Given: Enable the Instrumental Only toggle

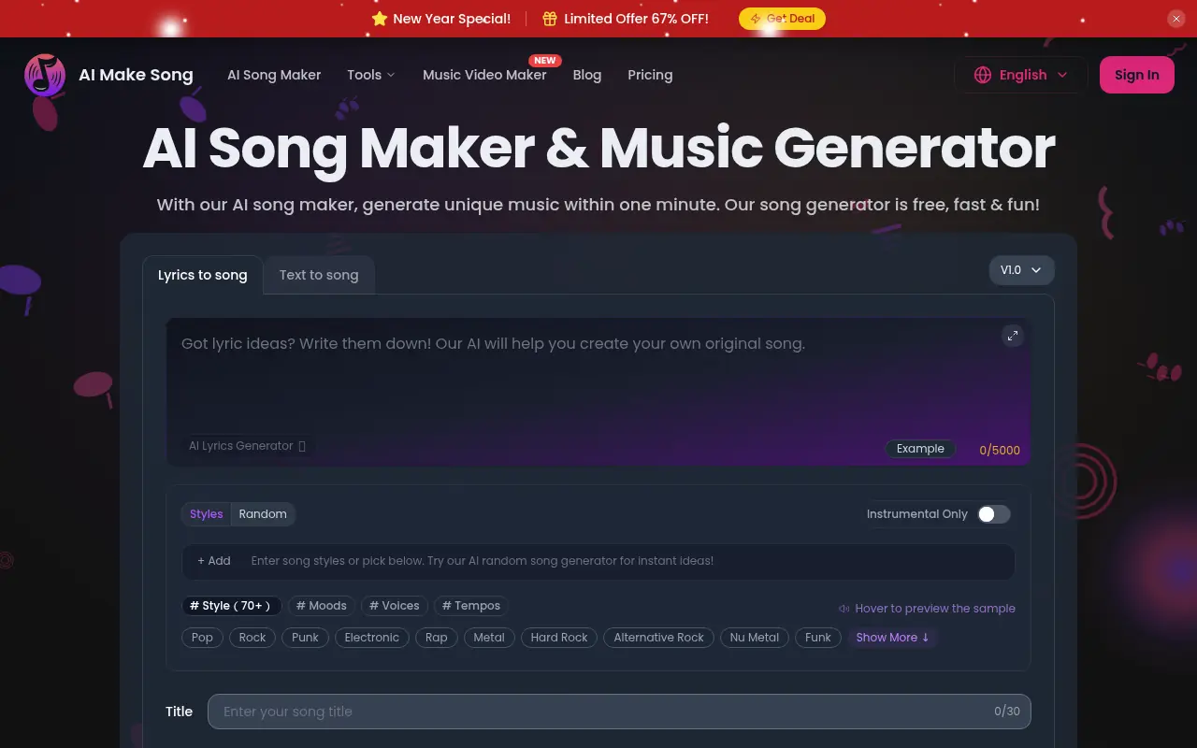Looking at the screenshot, I should pyautogui.click(x=993, y=514).
